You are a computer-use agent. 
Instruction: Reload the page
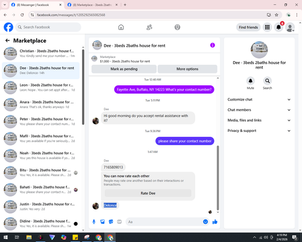point(22,15)
